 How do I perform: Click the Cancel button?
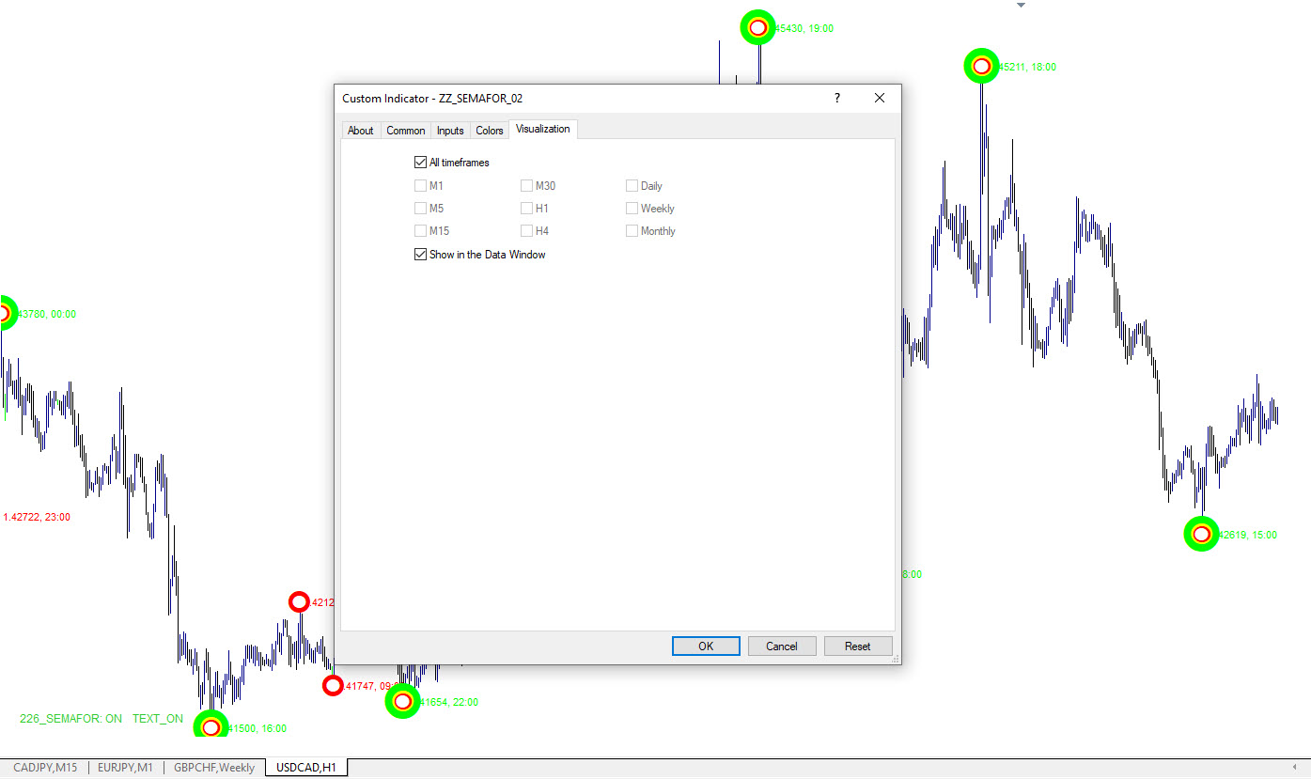(781, 647)
